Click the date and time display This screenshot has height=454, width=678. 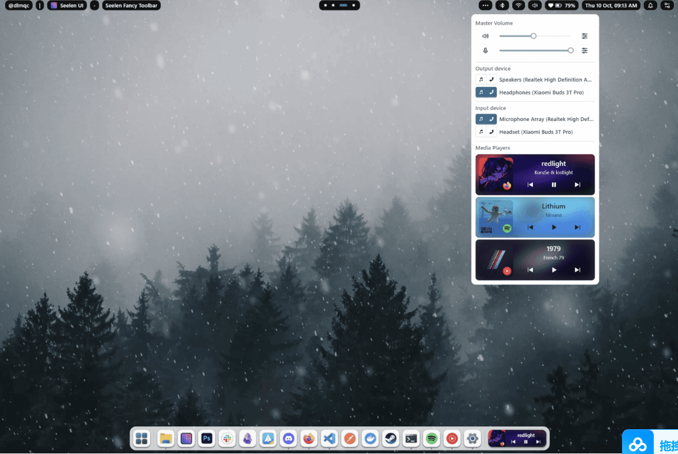coord(611,5)
